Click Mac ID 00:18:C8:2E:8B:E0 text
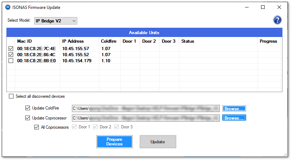 36,60
